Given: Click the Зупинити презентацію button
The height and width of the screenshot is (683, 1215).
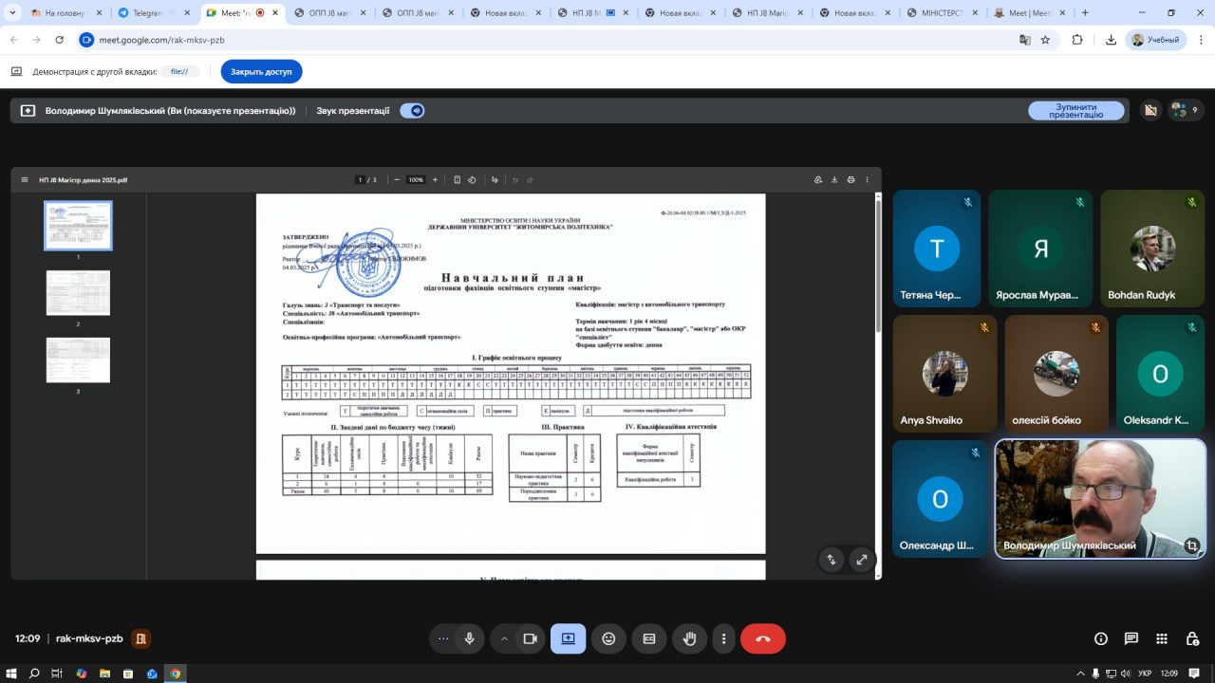Looking at the screenshot, I should [1075, 111].
